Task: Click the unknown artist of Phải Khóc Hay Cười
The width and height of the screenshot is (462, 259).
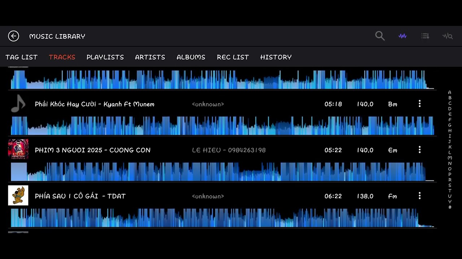Action: click(208, 104)
